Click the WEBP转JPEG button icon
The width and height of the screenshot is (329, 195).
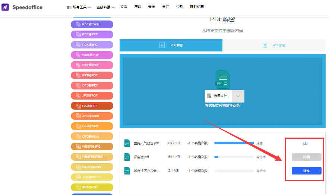pyautogui.click(x=78, y=157)
